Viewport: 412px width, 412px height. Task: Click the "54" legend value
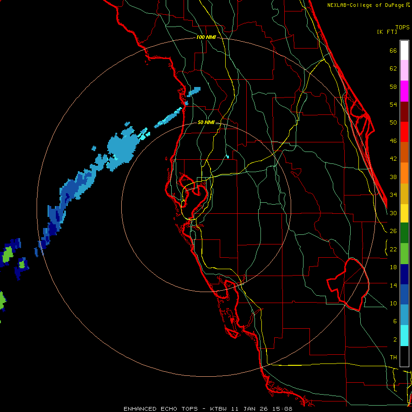tap(393, 104)
